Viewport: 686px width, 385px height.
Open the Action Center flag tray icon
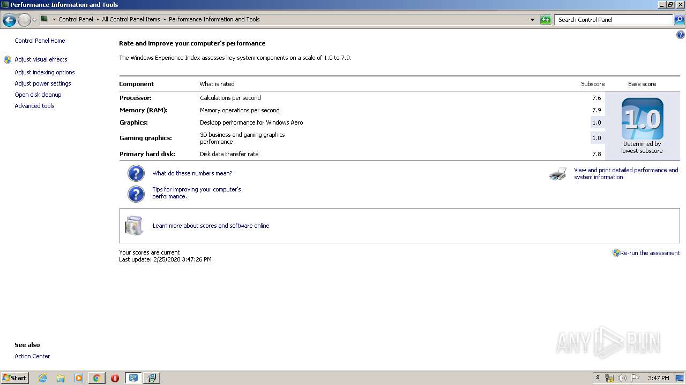tap(635, 378)
